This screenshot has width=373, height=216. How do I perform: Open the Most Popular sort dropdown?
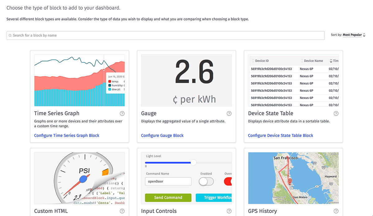pos(352,35)
